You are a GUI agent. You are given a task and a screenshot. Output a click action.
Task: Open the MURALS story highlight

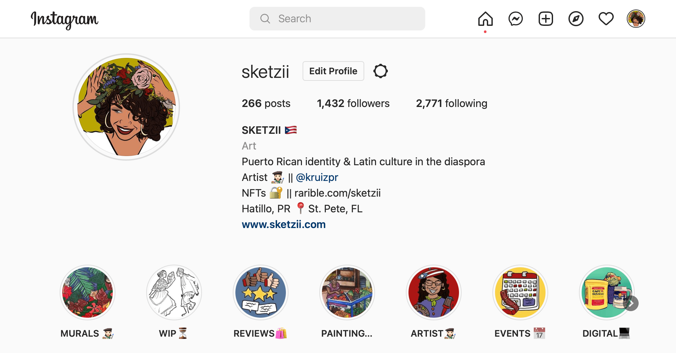coord(87,292)
